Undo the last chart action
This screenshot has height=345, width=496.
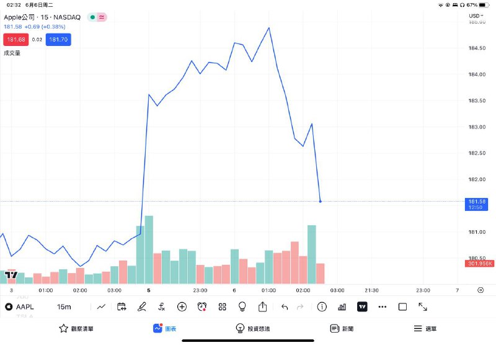(285, 307)
